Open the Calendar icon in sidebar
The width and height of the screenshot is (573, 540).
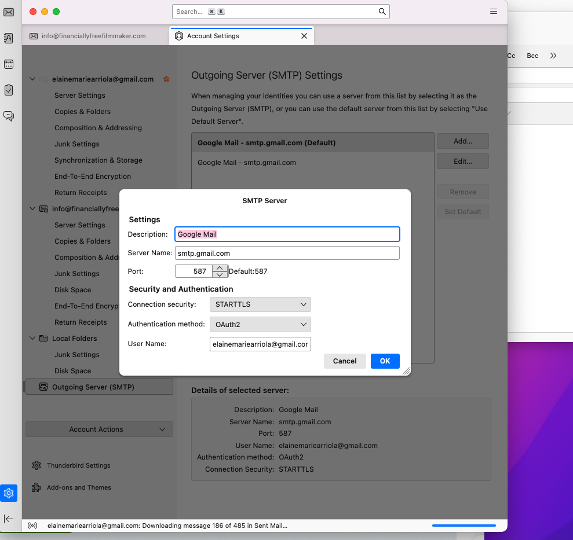pyautogui.click(x=9, y=64)
